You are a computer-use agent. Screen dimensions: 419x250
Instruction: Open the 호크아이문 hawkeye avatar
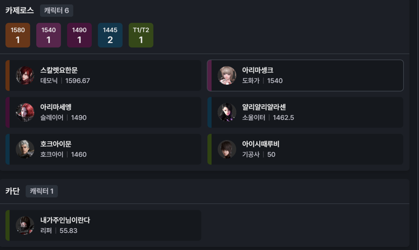(x=25, y=149)
